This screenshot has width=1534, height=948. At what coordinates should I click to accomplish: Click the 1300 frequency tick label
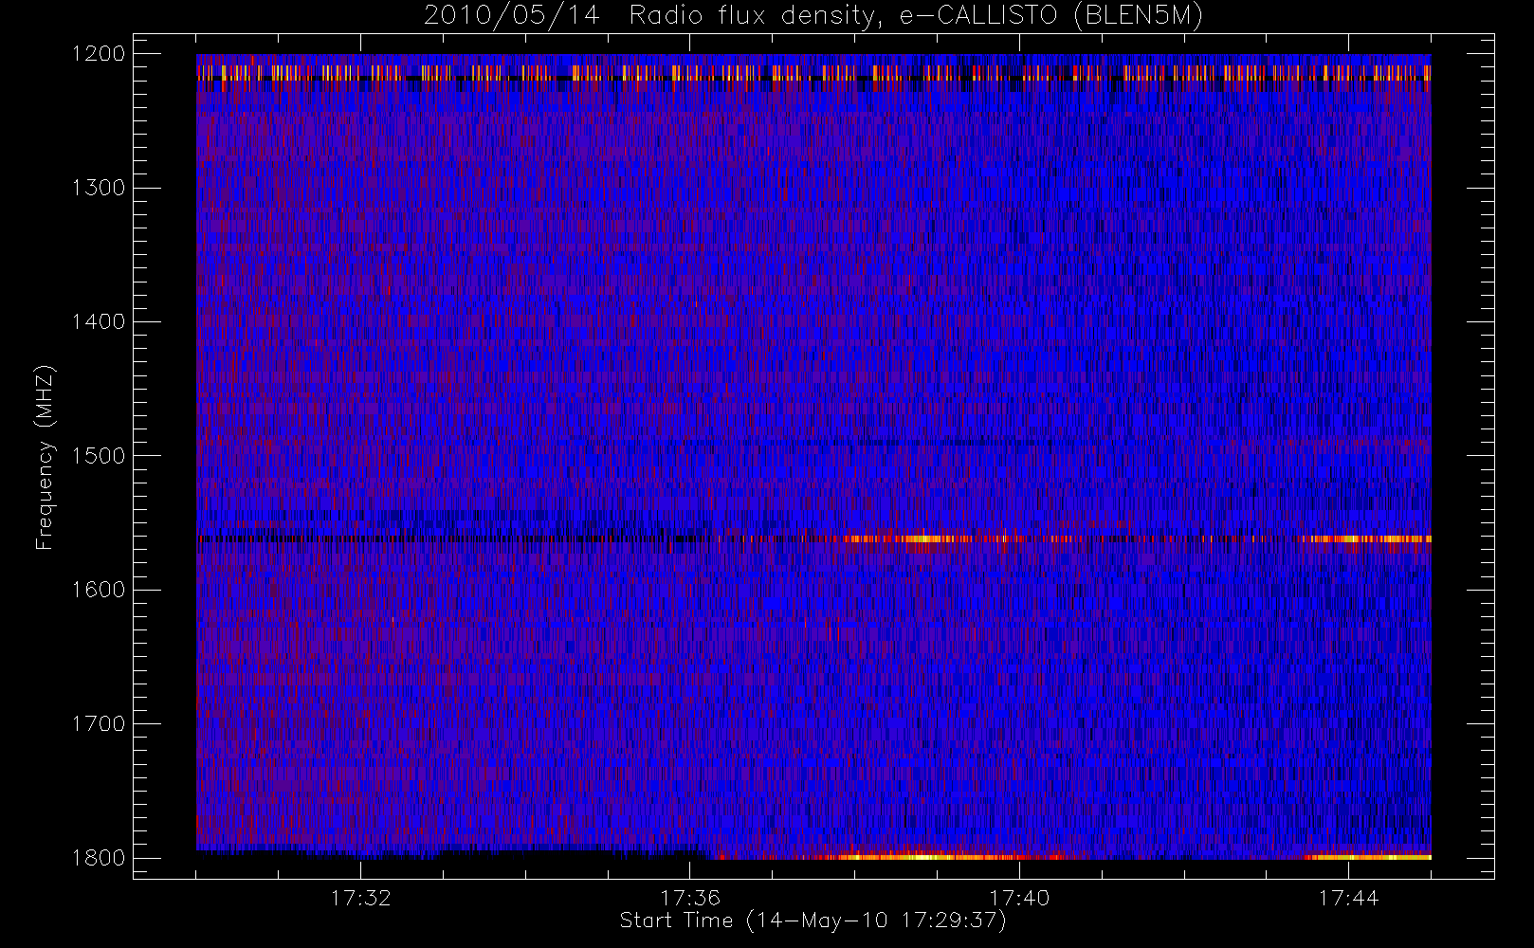coord(99,188)
